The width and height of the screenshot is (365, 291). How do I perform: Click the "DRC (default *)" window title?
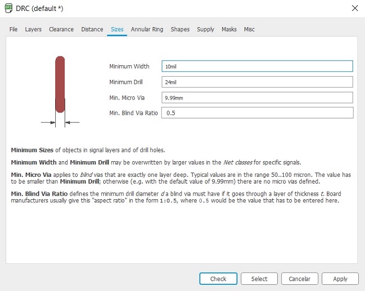[40, 9]
